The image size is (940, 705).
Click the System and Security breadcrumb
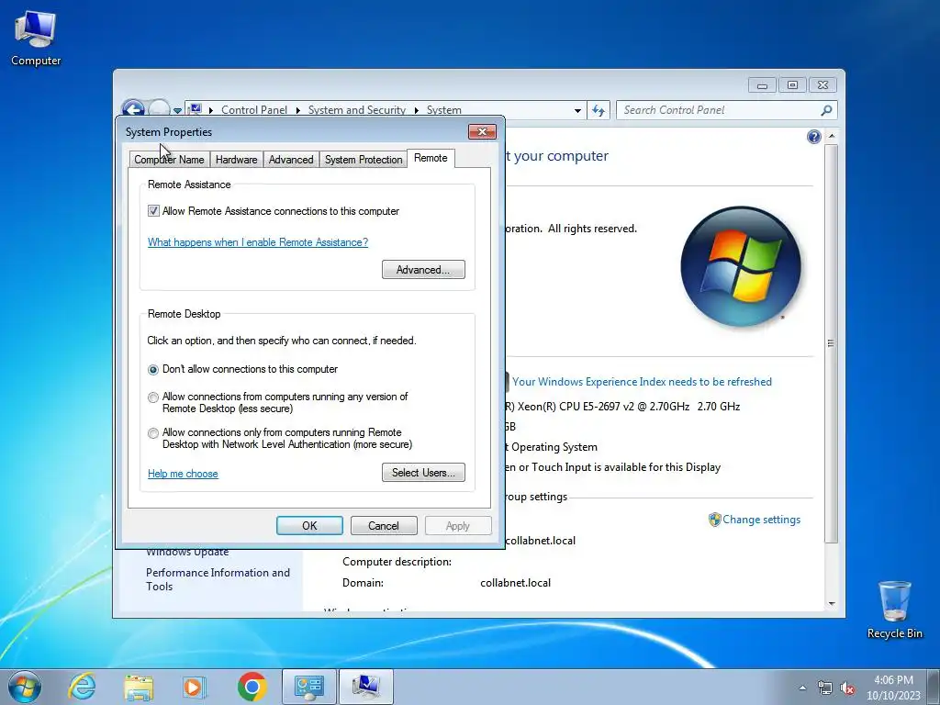click(x=357, y=110)
